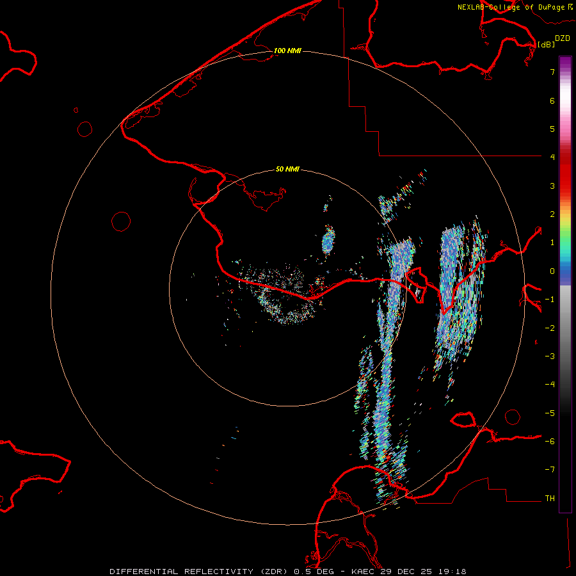Click the "NEXLAB-College of DuPage" credit text

pyautogui.click(x=511, y=7)
